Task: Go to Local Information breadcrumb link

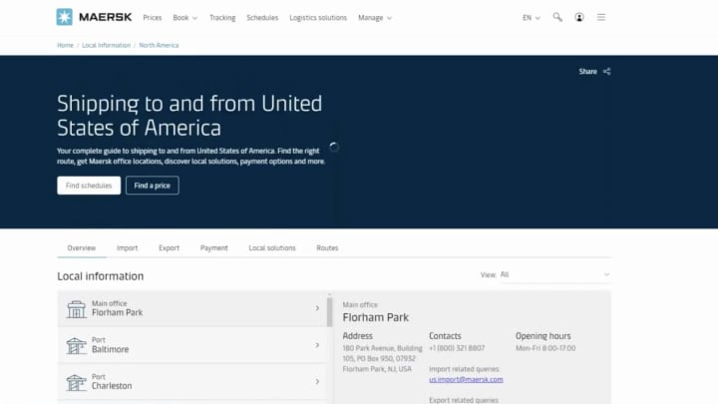Action: pos(107,45)
